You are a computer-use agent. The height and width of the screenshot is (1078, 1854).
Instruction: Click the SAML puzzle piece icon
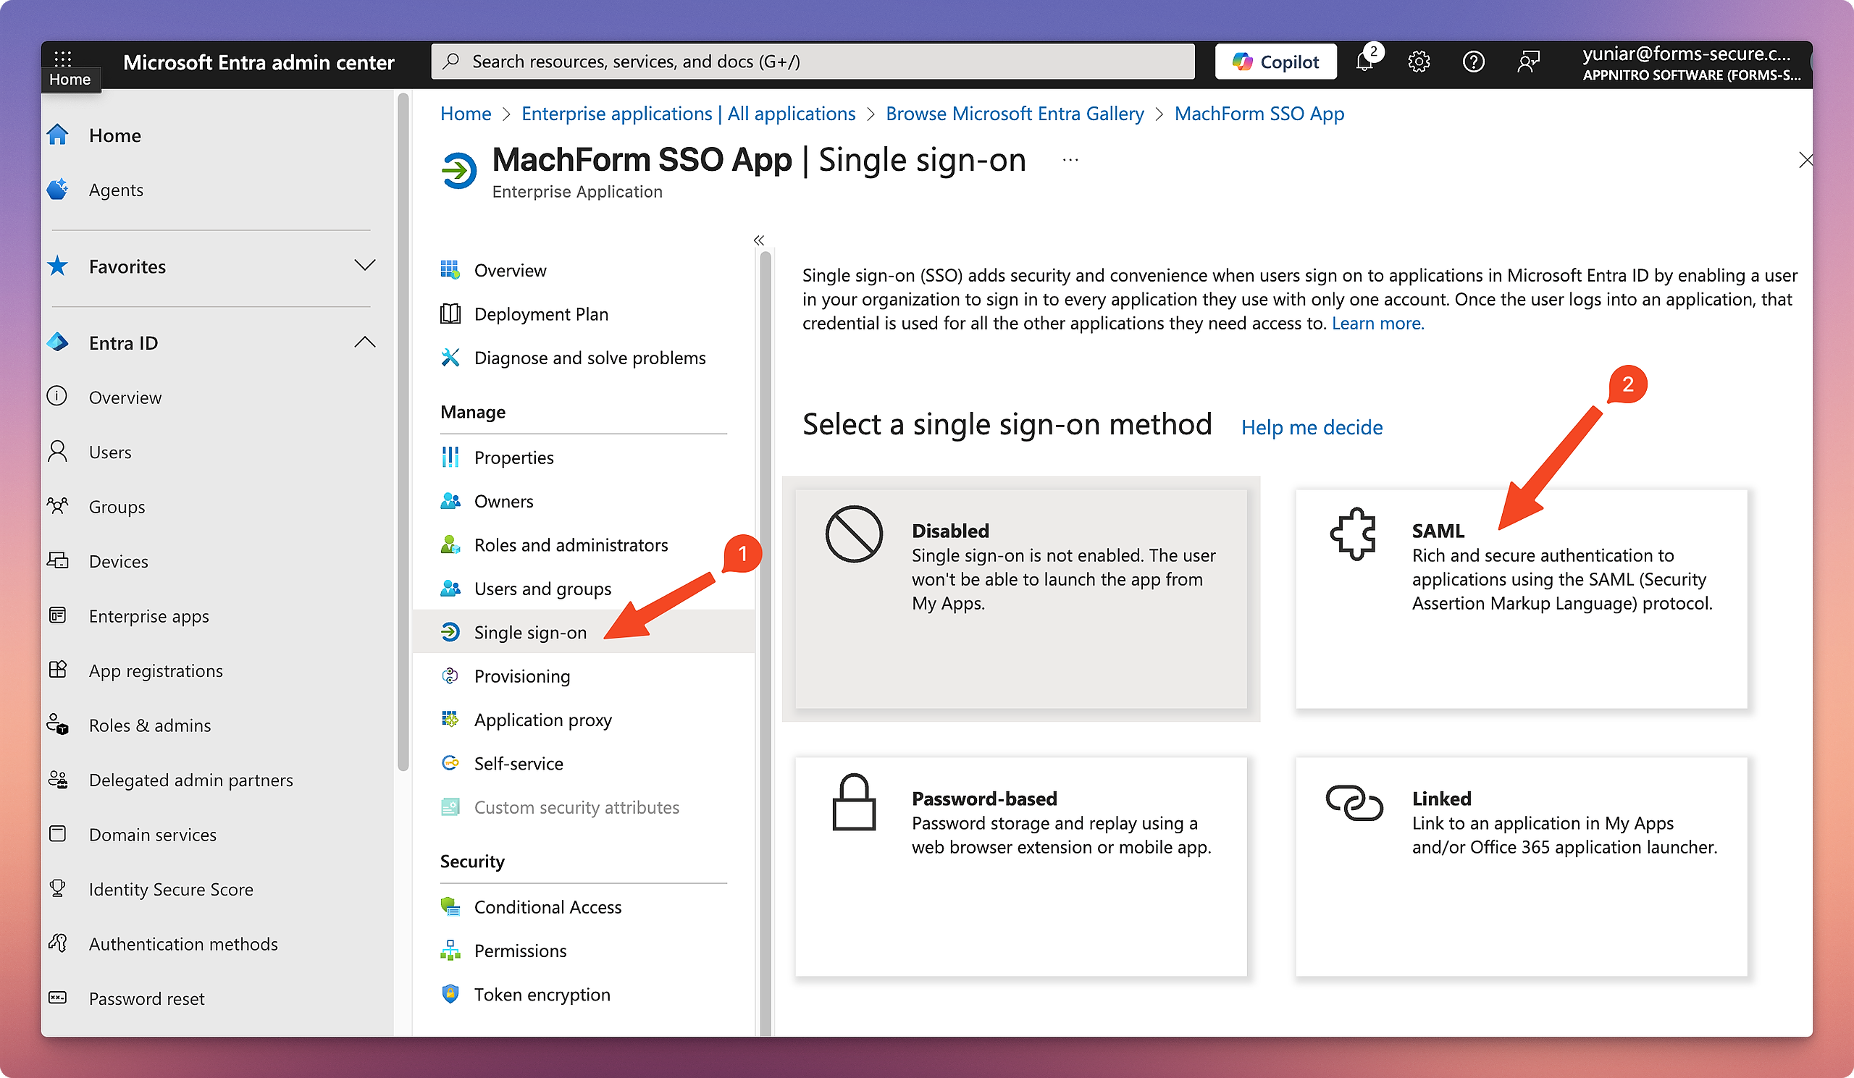(1353, 534)
